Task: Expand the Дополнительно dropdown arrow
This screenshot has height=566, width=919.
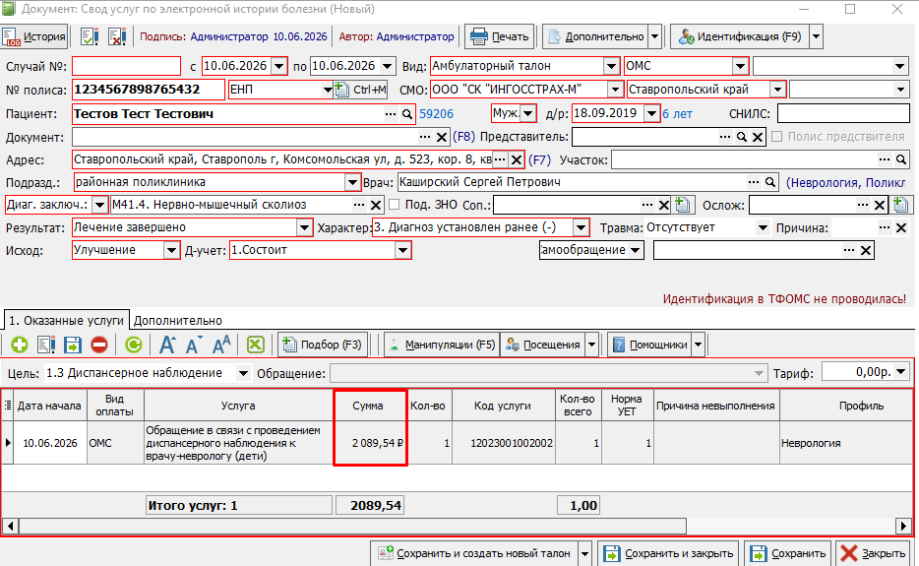Action: [655, 36]
